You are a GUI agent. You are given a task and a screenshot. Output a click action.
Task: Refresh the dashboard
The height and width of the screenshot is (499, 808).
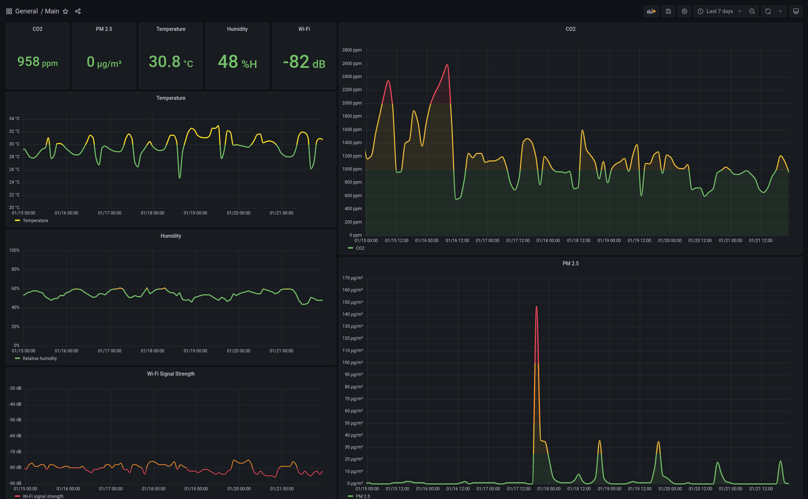tap(768, 11)
